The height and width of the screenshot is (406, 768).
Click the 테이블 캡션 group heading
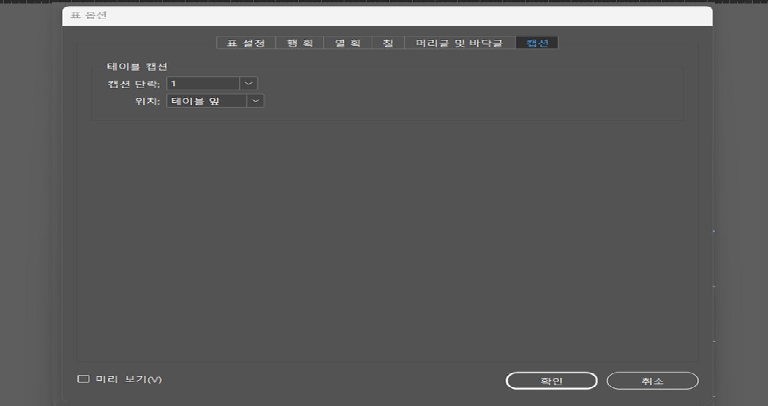(x=137, y=67)
